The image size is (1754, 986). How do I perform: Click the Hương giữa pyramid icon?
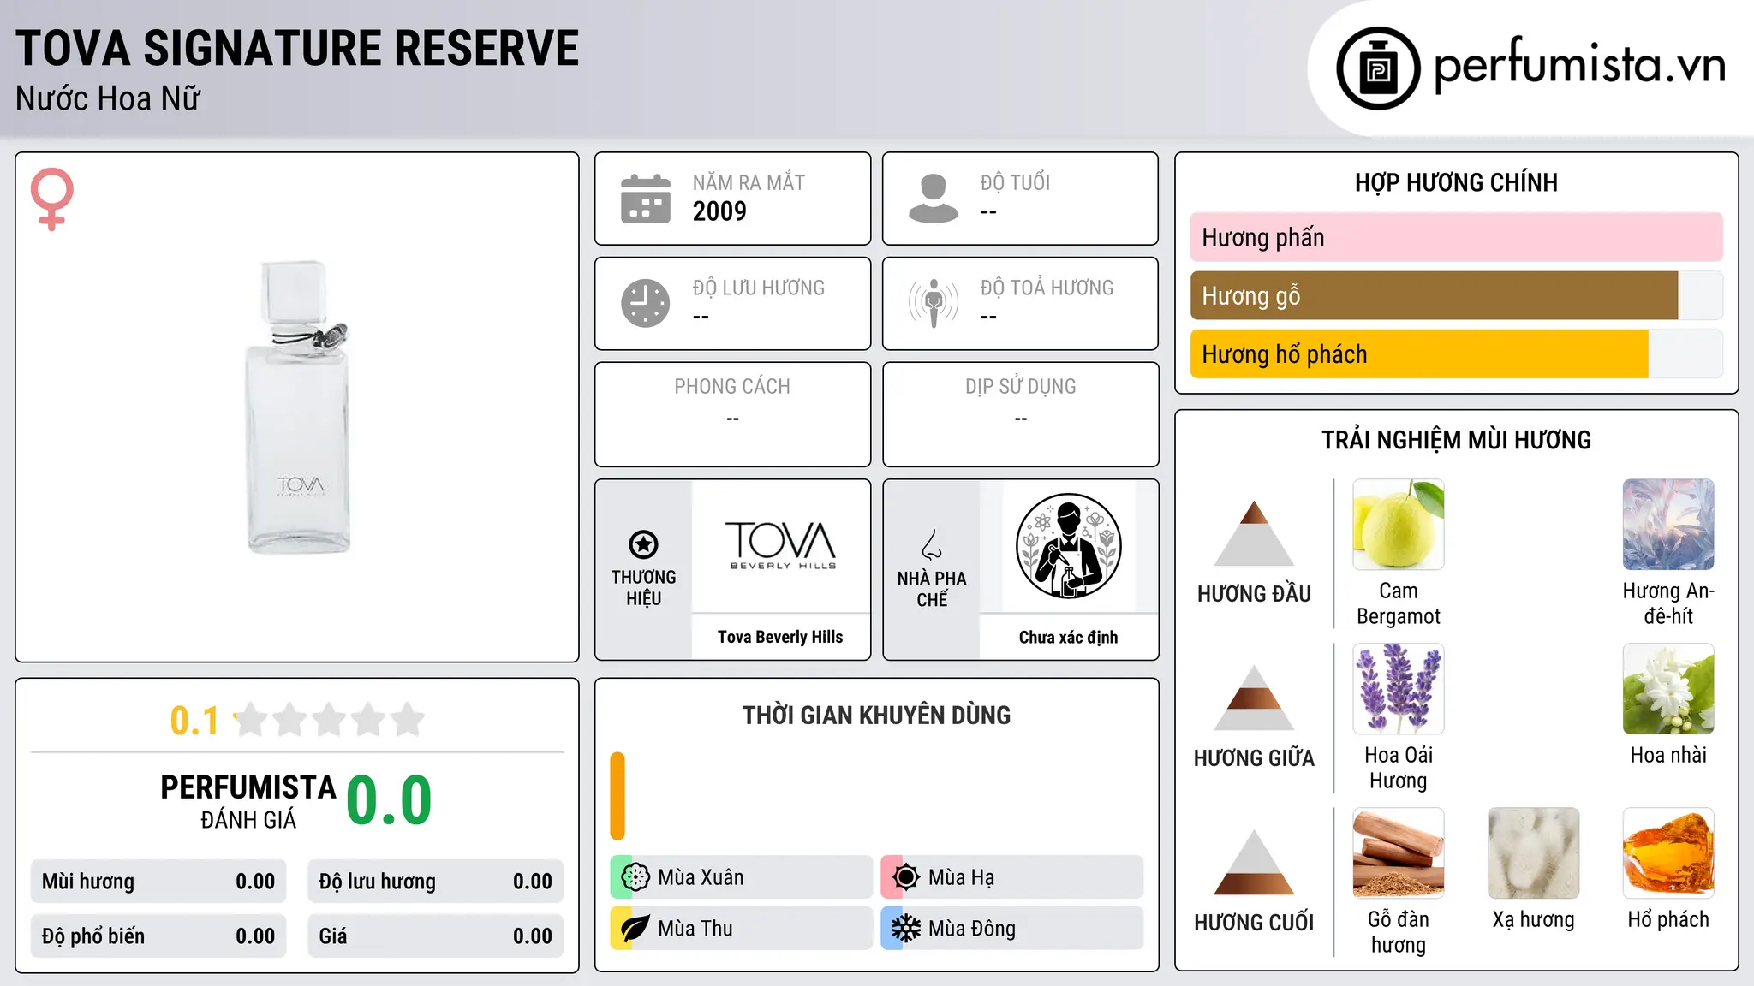click(1254, 698)
